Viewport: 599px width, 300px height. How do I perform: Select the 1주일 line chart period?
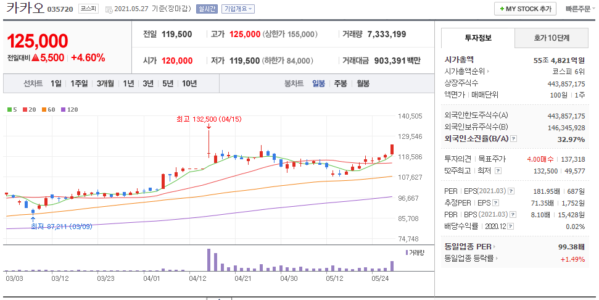(79, 84)
